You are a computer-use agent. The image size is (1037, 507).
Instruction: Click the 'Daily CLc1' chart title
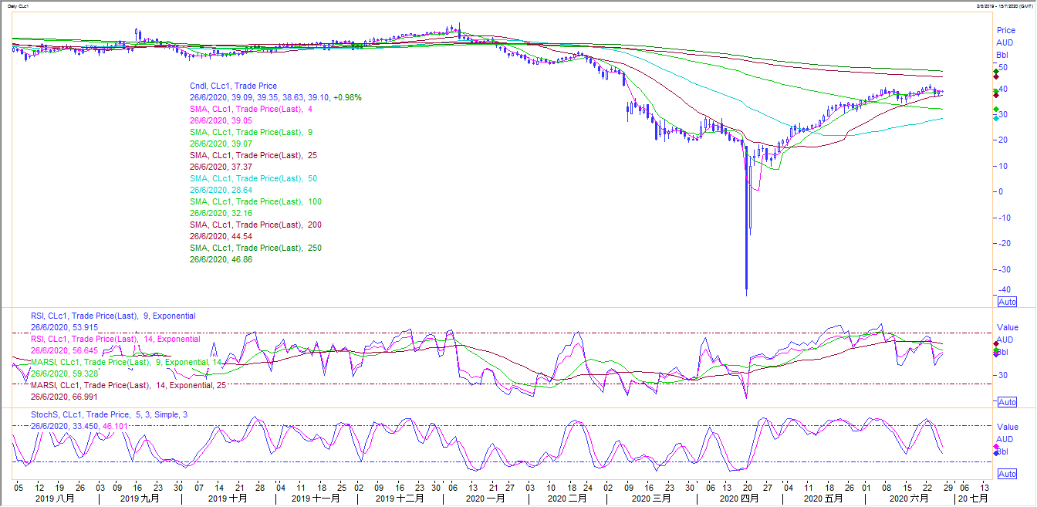(20, 6)
